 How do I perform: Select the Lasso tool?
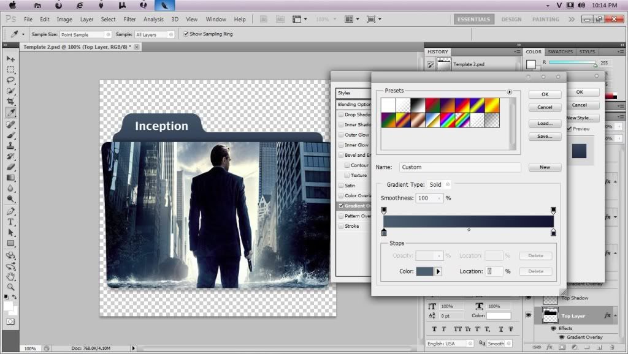[x=10, y=80]
